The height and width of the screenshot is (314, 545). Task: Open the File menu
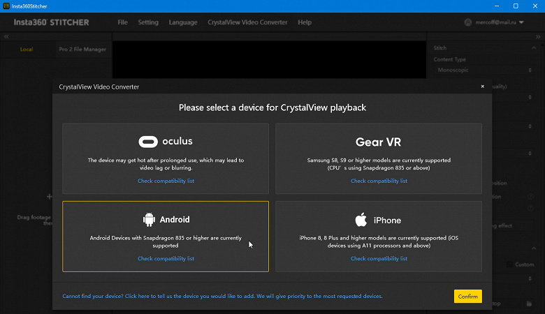click(123, 22)
